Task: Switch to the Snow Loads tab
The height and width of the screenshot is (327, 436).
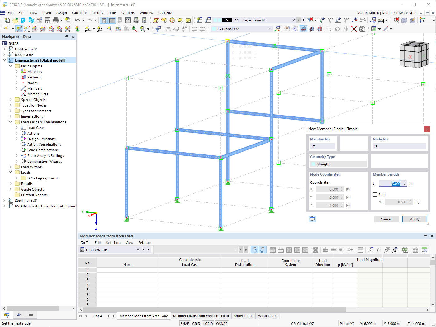Action: tap(244, 316)
